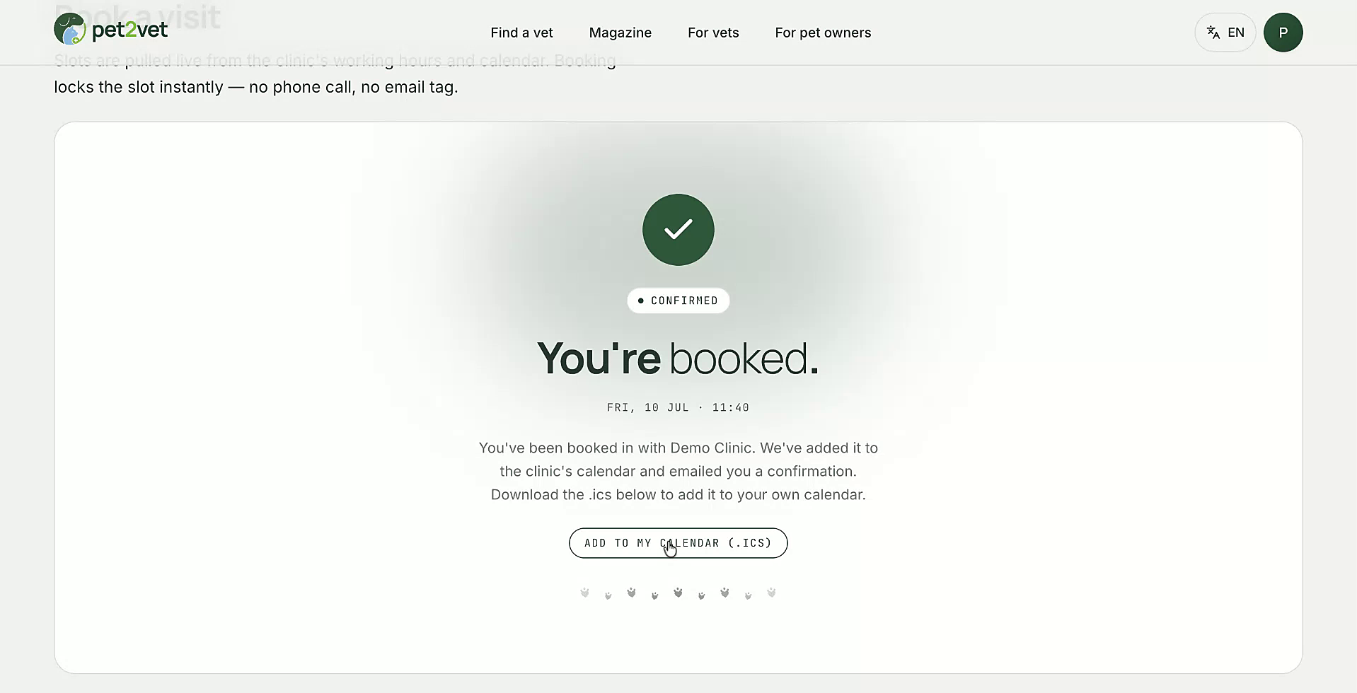1357x693 pixels.
Task: Open the Find a vet menu
Action: point(521,33)
